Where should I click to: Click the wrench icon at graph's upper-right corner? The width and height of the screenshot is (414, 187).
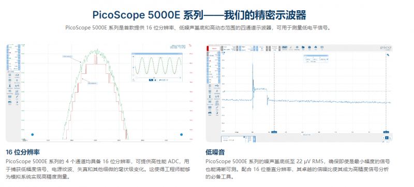388,55
